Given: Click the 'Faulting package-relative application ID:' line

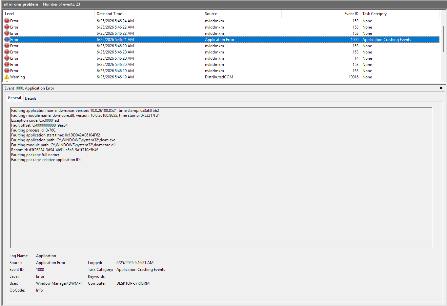Looking at the screenshot, I should 46,160.
